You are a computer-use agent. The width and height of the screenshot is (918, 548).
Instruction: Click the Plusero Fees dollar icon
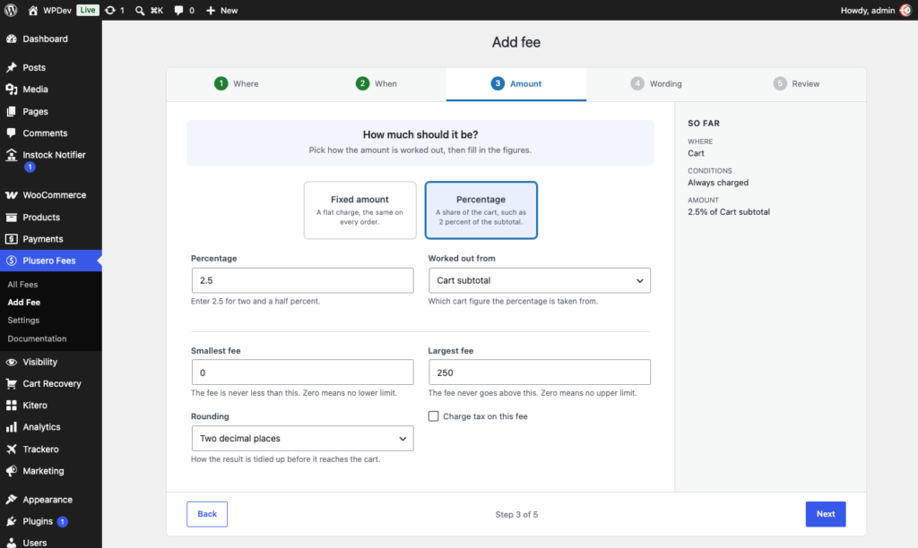(11, 261)
